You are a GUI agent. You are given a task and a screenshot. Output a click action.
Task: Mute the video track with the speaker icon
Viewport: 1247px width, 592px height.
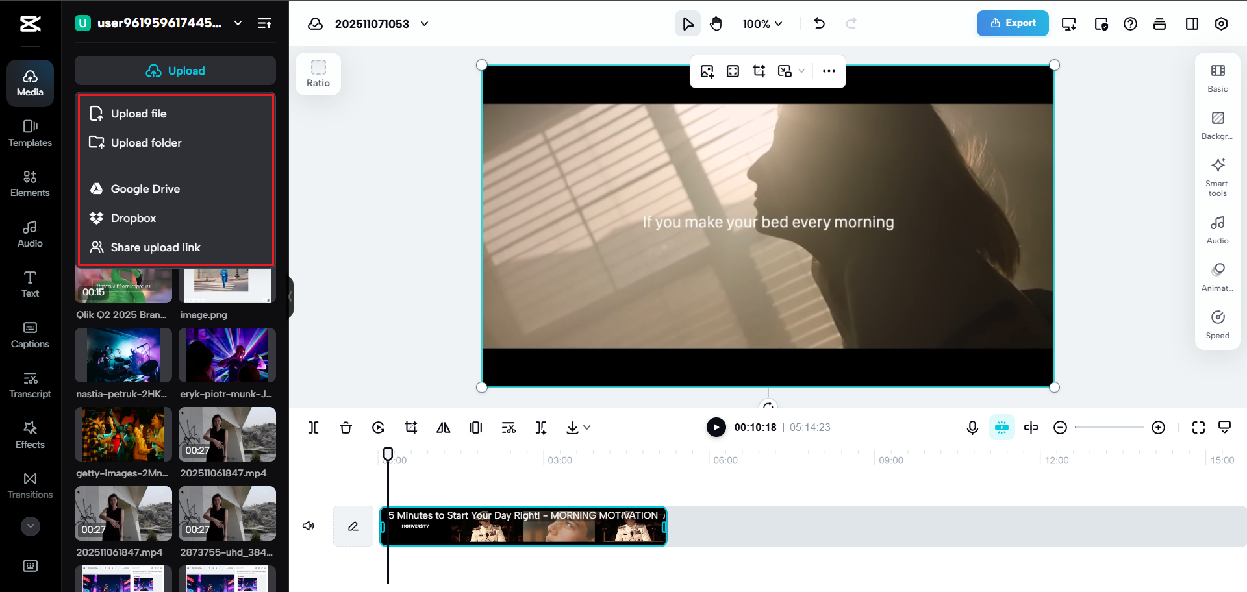pyautogui.click(x=308, y=526)
